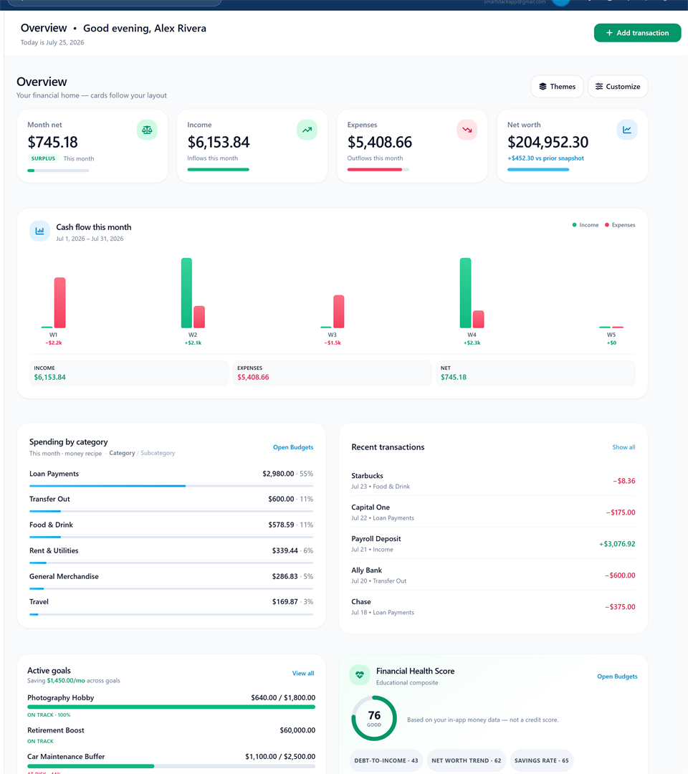The image size is (688, 774).
Task: Select the Rent & Utilities category row
Action: (171, 555)
